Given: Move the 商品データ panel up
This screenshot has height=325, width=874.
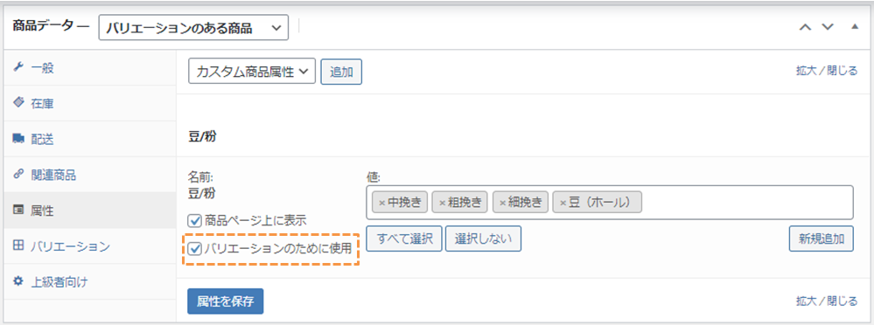Looking at the screenshot, I should pyautogui.click(x=806, y=27).
